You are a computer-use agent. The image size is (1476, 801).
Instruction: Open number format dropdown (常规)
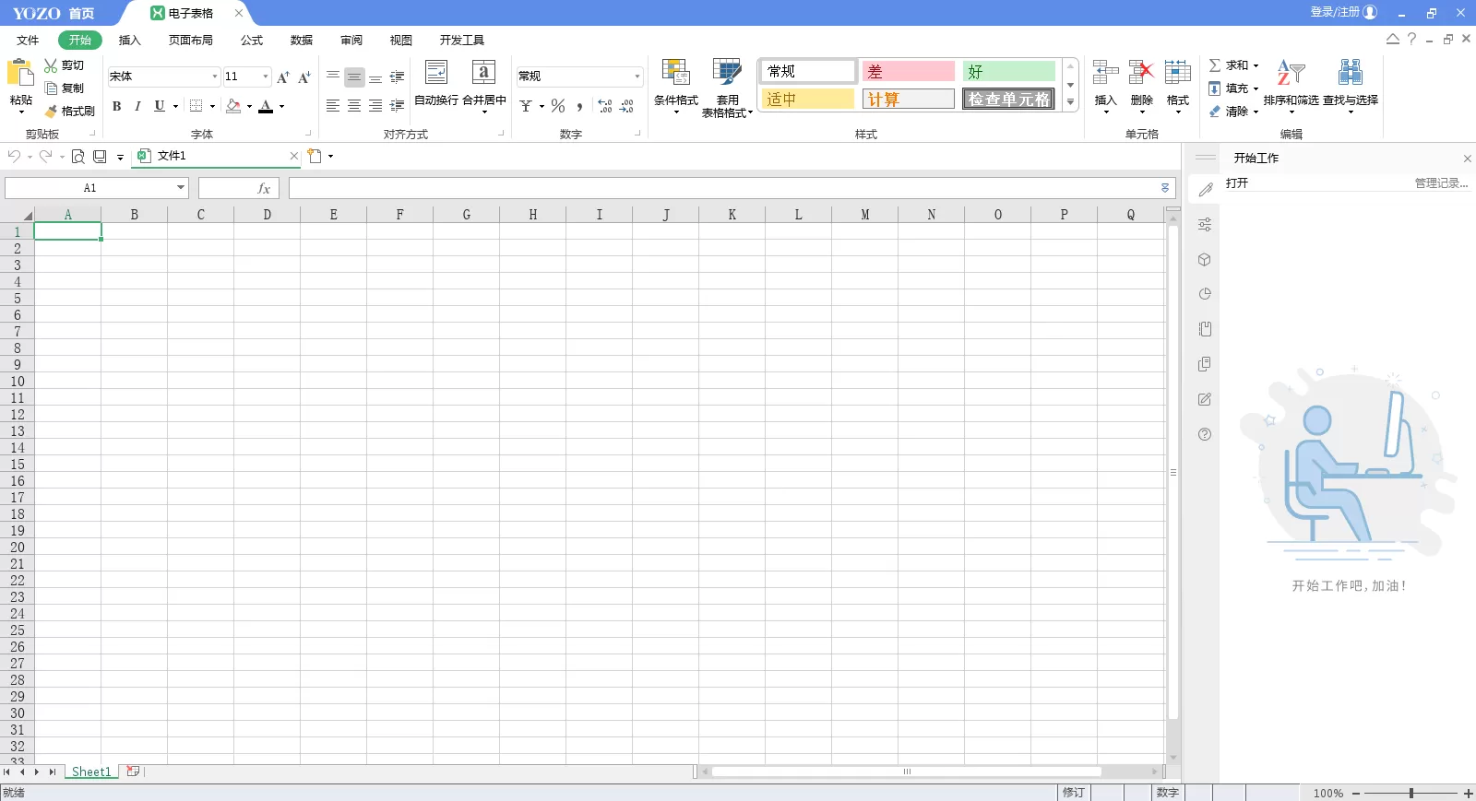pos(637,77)
